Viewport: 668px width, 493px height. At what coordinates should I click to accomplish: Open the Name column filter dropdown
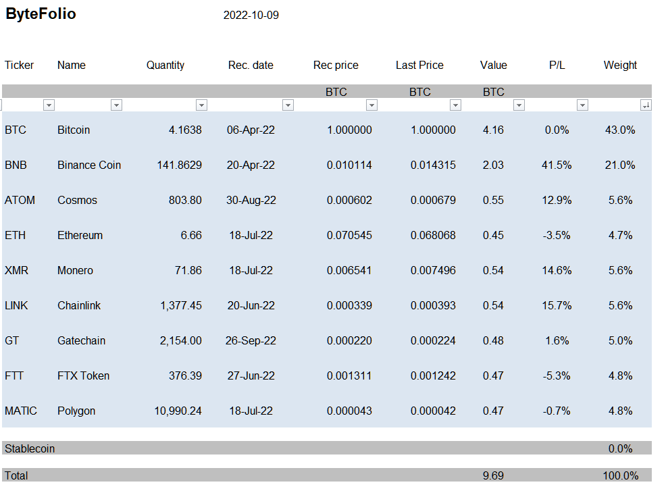tap(116, 105)
